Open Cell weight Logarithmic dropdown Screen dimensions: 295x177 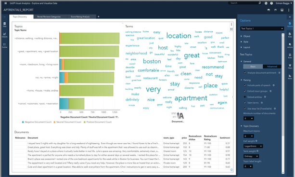pos(253,146)
